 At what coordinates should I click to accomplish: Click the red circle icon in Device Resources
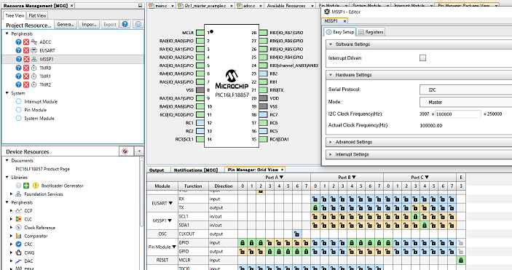click(125, 151)
